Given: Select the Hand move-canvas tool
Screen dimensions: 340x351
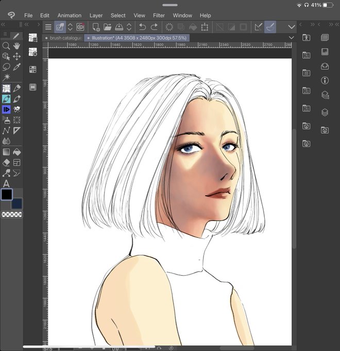Looking at the screenshot, I should [17, 46].
